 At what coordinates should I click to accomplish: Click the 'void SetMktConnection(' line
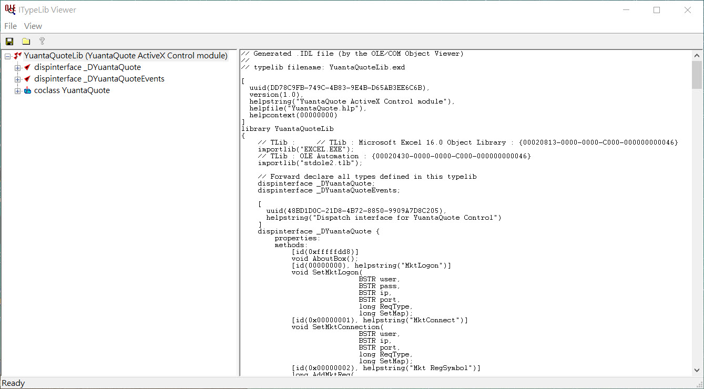point(338,327)
